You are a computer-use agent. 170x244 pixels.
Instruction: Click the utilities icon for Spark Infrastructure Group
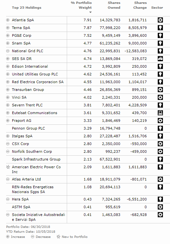point(160,159)
